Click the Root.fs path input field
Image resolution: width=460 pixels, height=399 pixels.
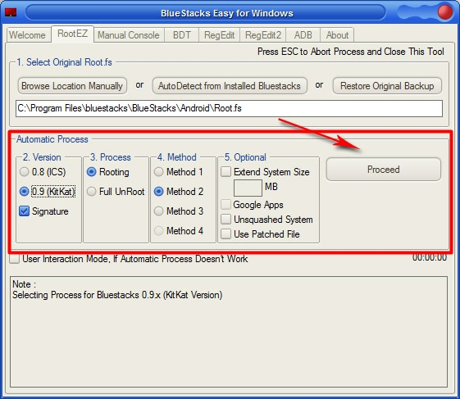(x=229, y=108)
